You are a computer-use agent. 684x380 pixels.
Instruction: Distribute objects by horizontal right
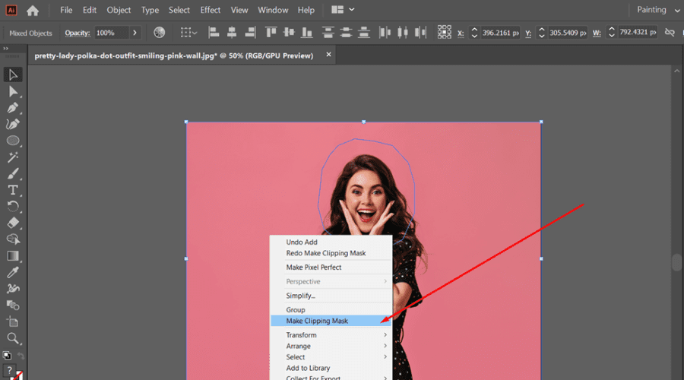(x=420, y=32)
